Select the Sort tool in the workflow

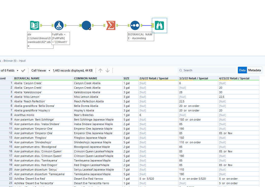tap(135, 25)
